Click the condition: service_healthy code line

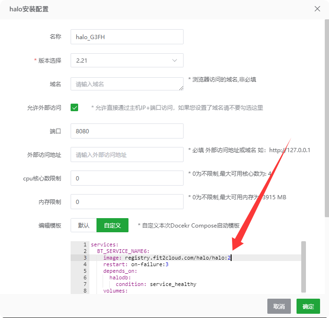(156, 284)
